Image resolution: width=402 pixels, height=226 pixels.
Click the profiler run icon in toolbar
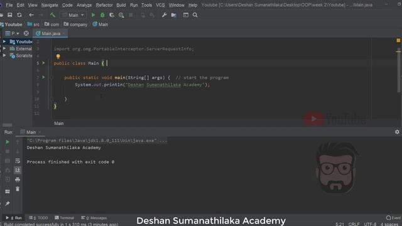click(x=121, y=15)
